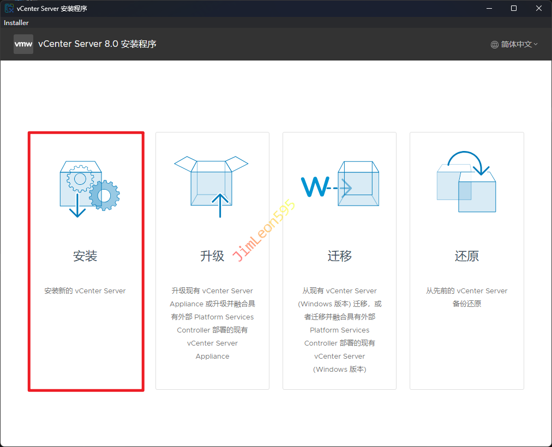The image size is (552, 447).
Task: Select the 还原 heading text
Action: click(466, 256)
